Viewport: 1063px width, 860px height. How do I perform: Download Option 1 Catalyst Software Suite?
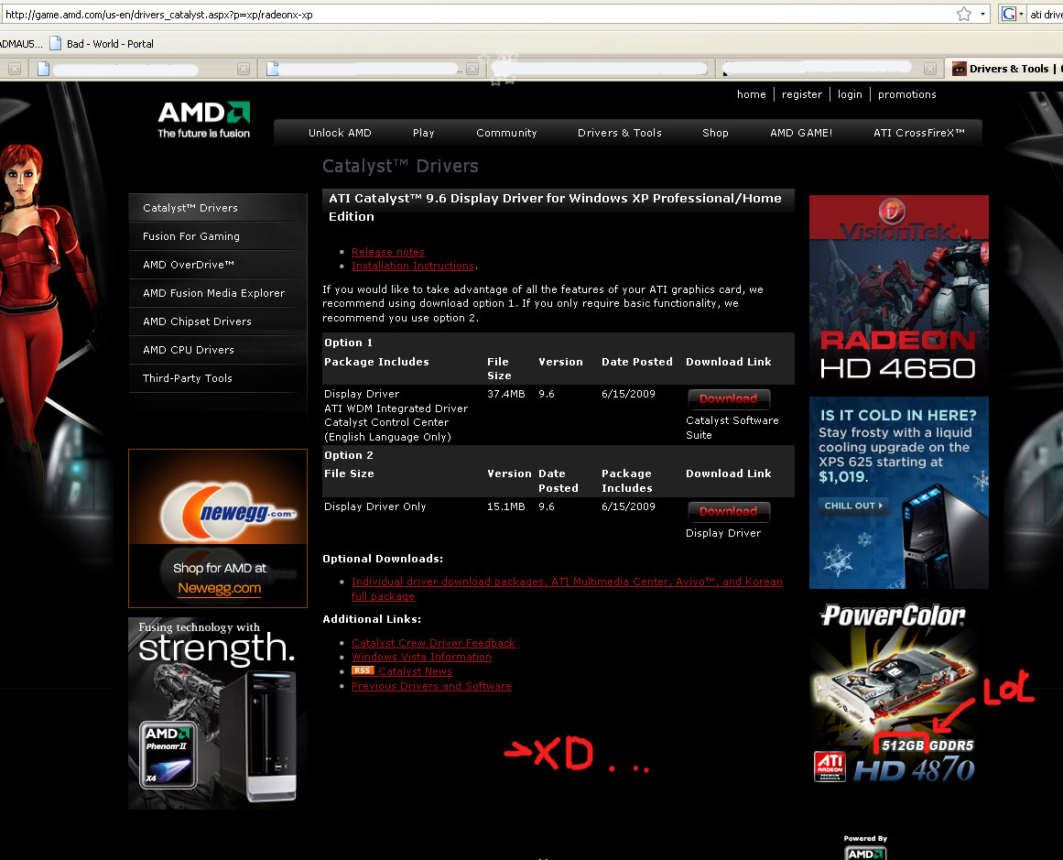click(x=728, y=399)
